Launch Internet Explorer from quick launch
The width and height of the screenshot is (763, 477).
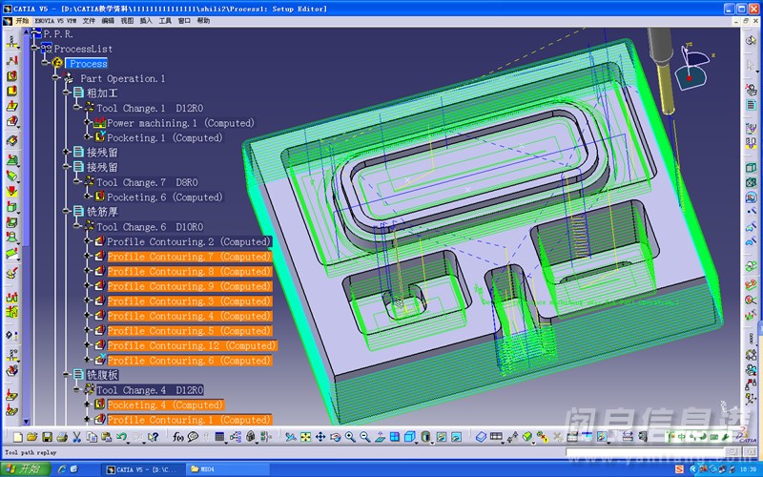pos(62,469)
